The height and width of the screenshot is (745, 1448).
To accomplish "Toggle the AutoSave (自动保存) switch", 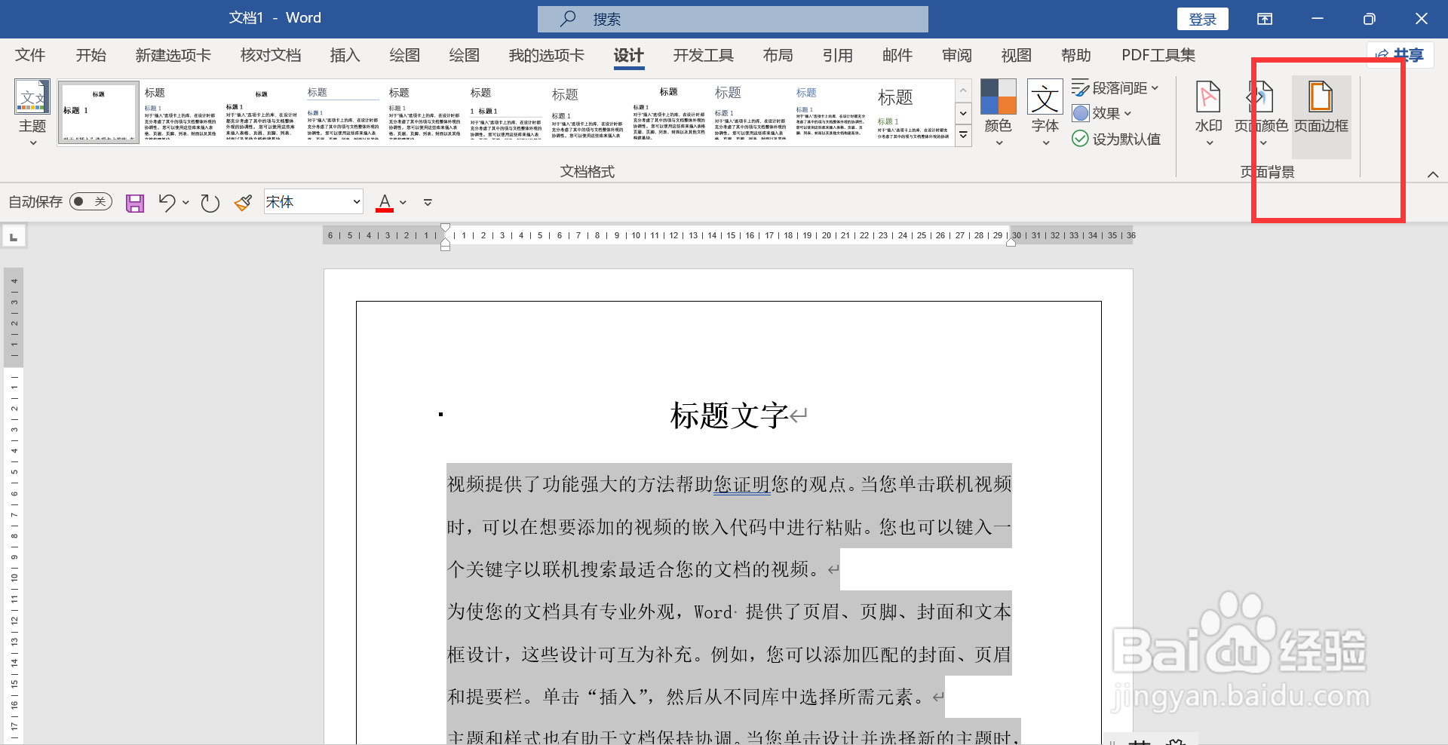I will (x=90, y=201).
